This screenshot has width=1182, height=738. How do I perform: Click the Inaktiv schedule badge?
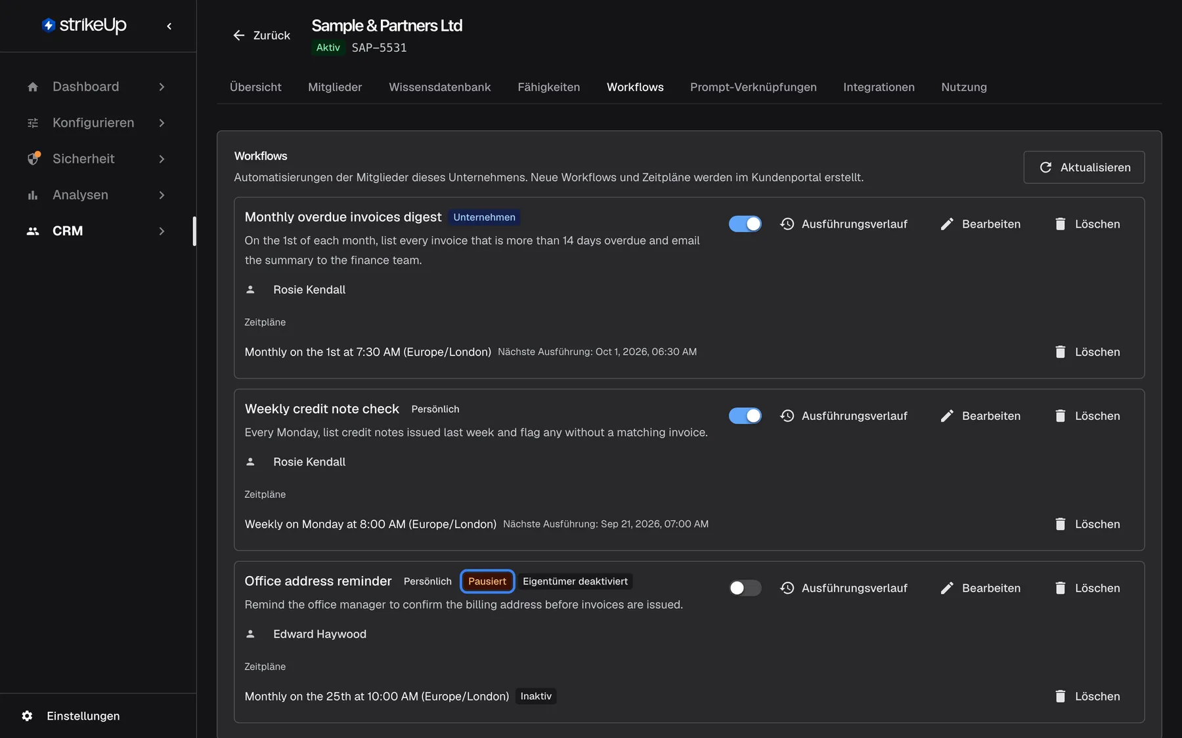tap(536, 696)
